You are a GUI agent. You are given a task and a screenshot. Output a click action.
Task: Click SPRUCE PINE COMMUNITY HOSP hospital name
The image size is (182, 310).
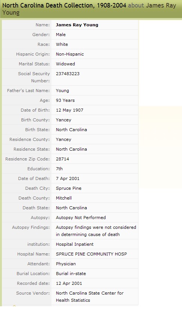[92, 254]
